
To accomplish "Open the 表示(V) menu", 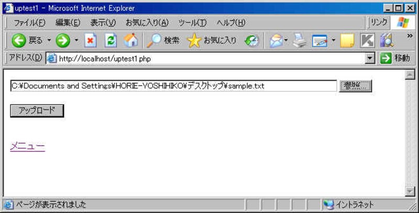I will [x=103, y=23].
